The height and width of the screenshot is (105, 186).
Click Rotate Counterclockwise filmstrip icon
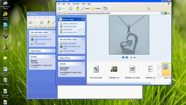(135, 57)
